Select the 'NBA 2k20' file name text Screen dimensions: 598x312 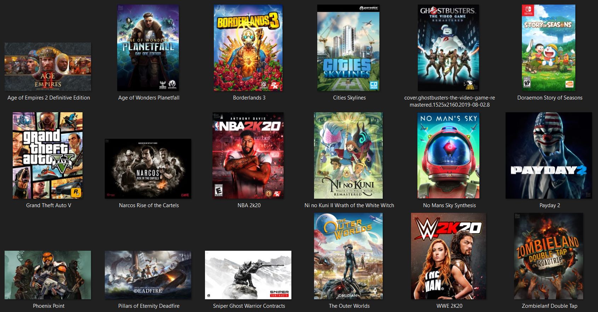pos(249,205)
